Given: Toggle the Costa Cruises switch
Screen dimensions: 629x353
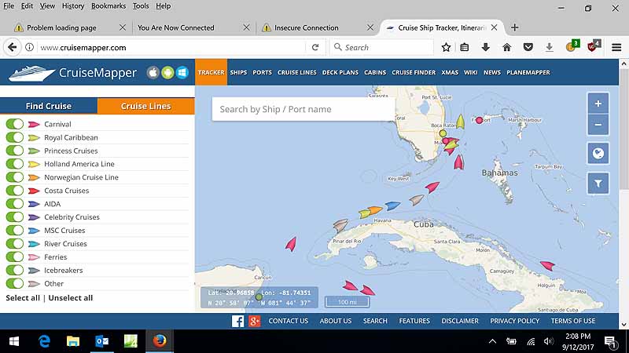Looking at the screenshot, I should (15, 191).
